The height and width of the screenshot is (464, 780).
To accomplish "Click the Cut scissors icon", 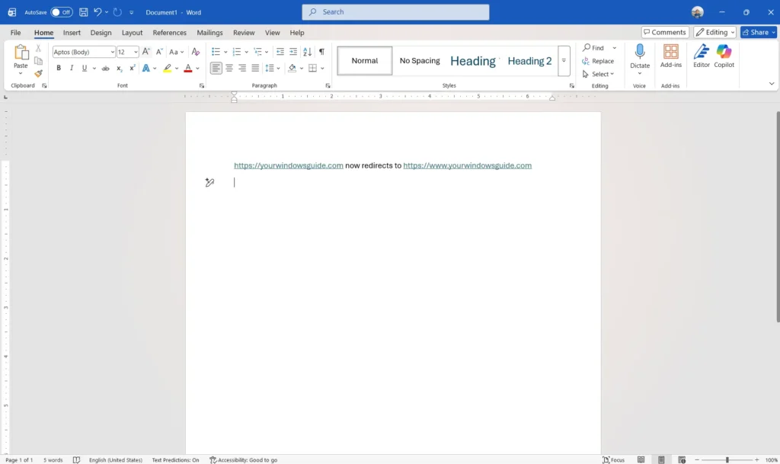I will [x=38, y=48].
